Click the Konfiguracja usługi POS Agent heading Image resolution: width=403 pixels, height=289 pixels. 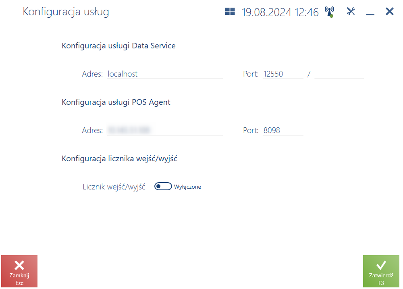click(116, 102)
